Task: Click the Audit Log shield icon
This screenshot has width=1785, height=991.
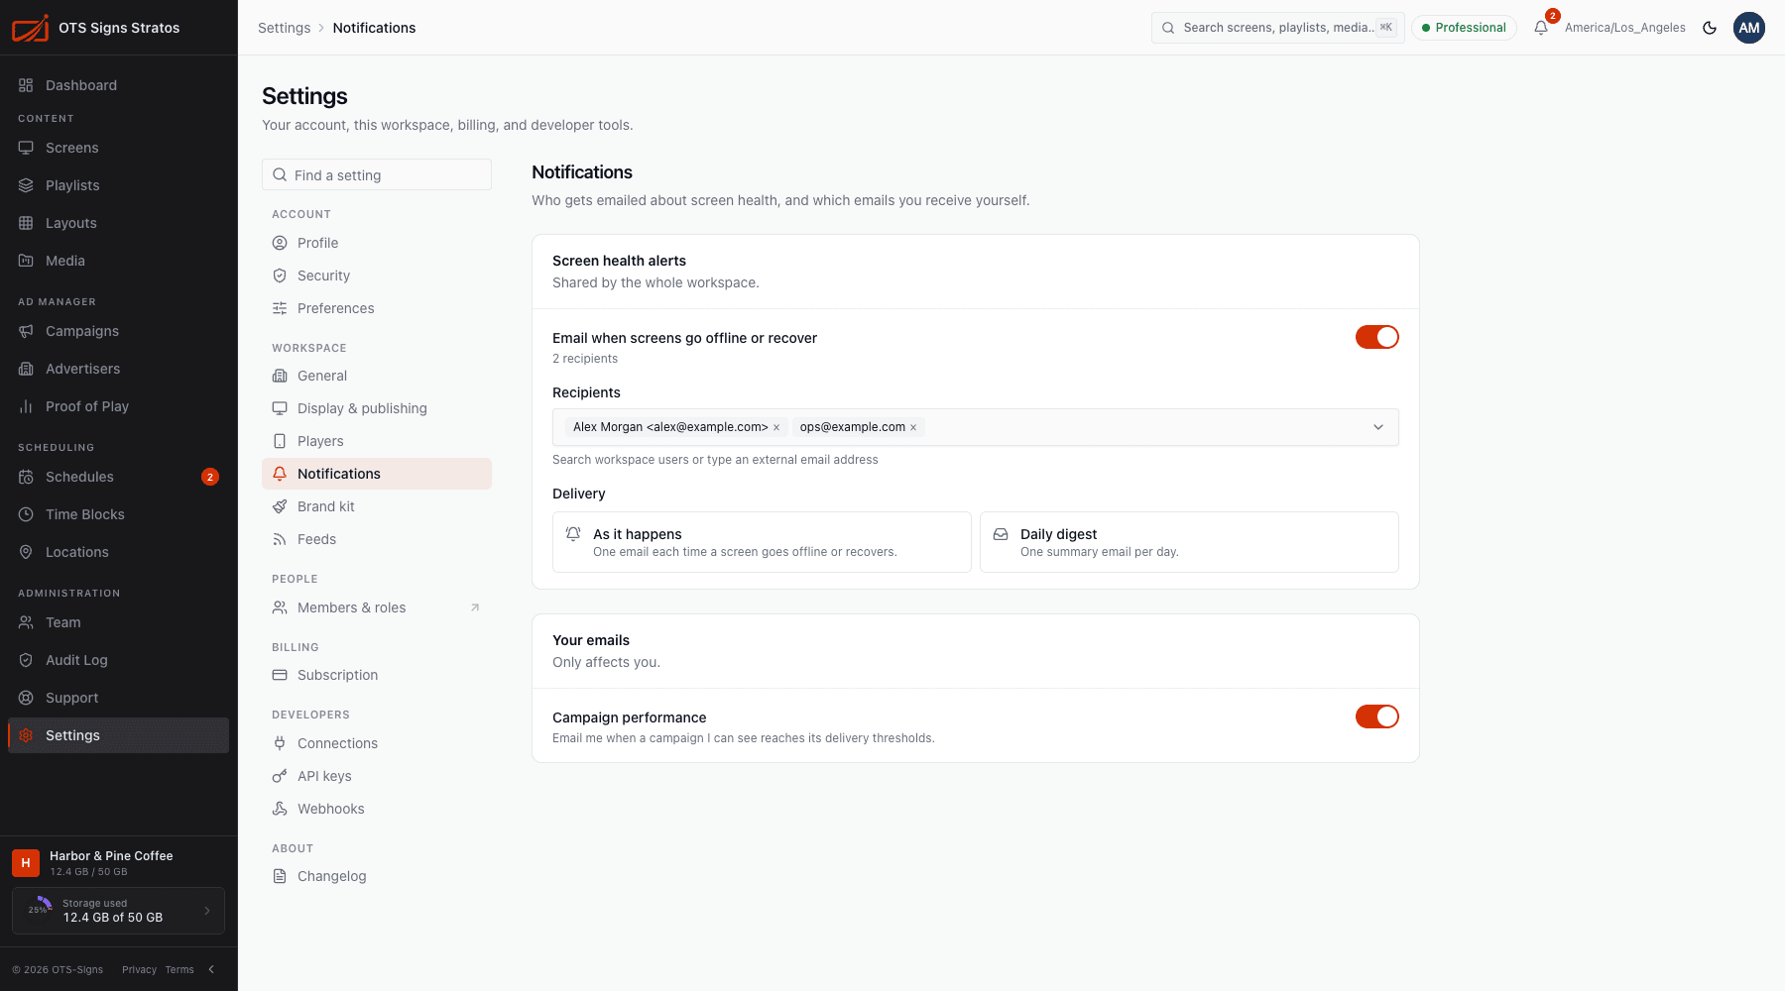Action: 26,660
